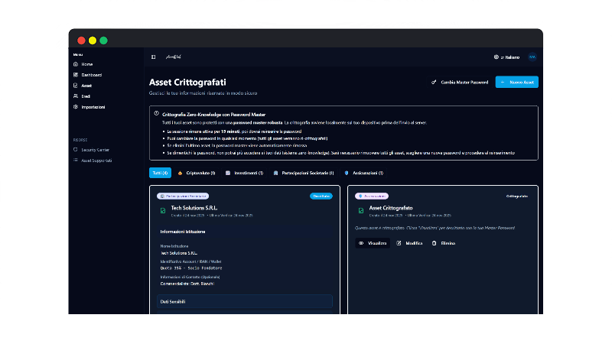Image resolution: width=612 pixels, height=344 pixels.
Task: Click the Assicurazioni badge on encrypted card
Action: pos(372,196)
